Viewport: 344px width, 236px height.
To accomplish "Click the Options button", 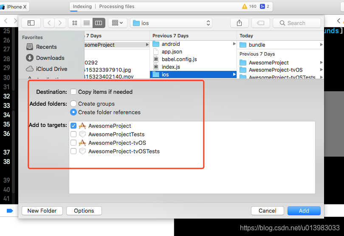I will [84, 211].
